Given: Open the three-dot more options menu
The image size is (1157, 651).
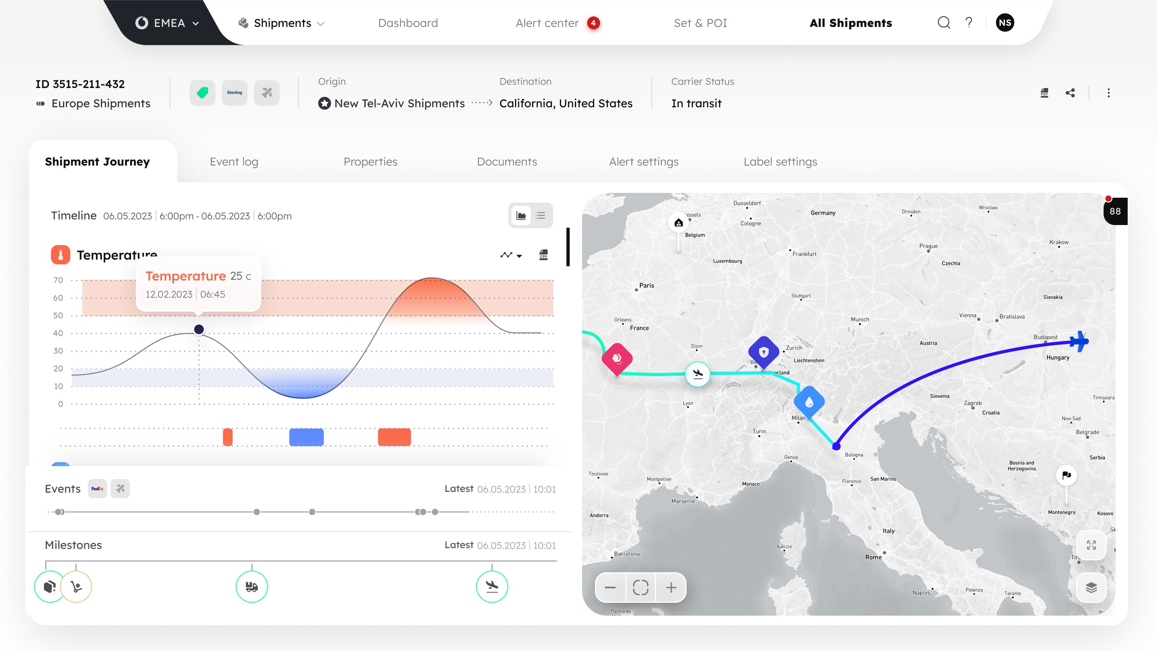Looking at the screenshot, I should (x=1108, y=93).
